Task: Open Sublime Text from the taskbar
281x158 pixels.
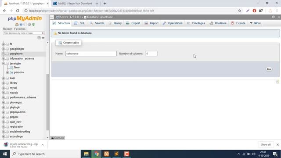Action: pos(116,154)
